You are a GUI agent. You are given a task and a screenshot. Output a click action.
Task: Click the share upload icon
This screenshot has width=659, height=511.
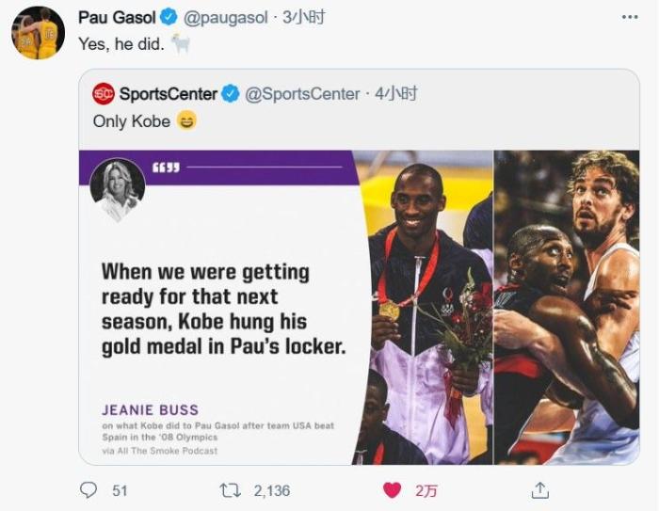tap(539, 489)
